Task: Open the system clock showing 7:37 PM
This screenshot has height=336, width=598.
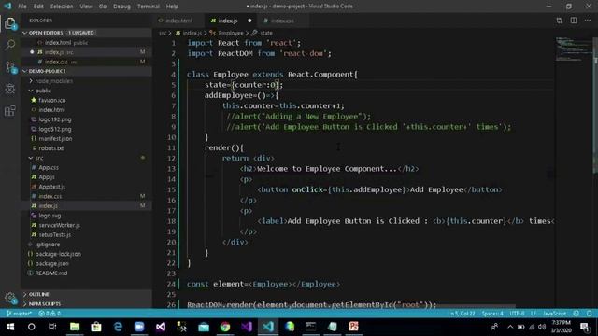Action: [x=562, y=327]
